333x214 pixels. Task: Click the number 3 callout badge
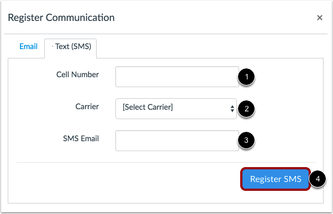pyautogui.click(x=246, y=140)
